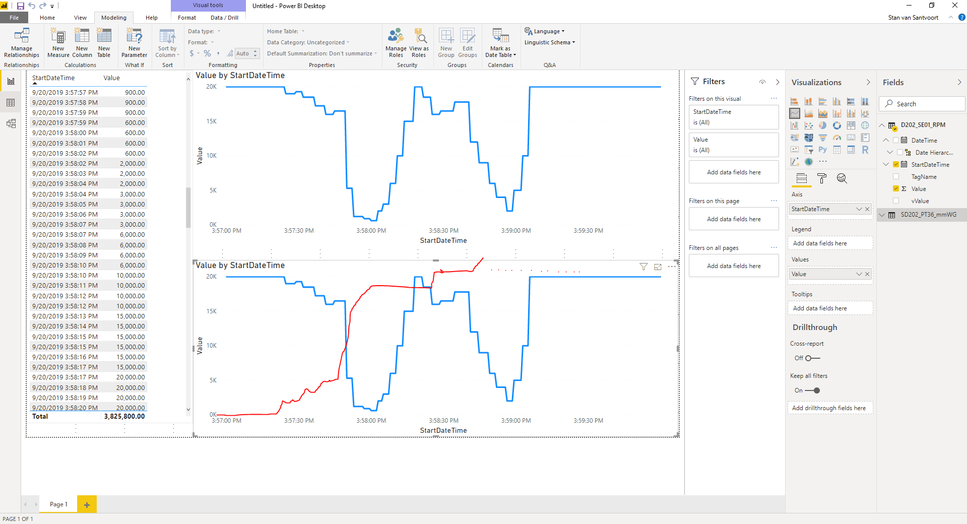Add a new report page
967x524 pixels.
pyautogui.click(x=87, y=504)
